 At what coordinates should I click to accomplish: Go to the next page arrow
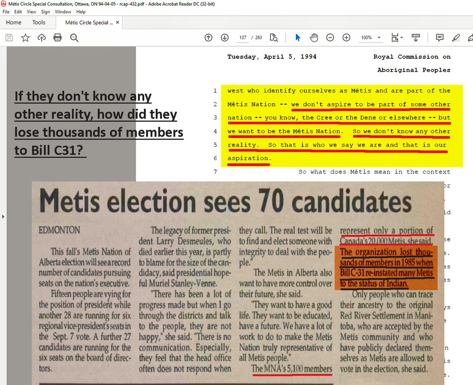click(x=225, y=38)
